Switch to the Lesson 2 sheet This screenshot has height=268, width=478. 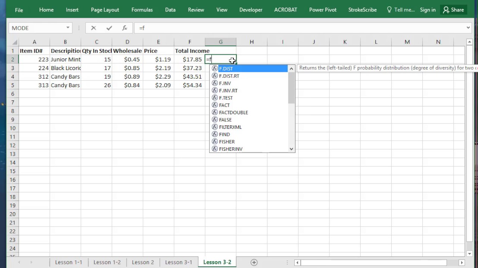[143, 262]
